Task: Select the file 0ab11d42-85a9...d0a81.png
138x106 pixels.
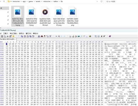Action: coord(59,16)
